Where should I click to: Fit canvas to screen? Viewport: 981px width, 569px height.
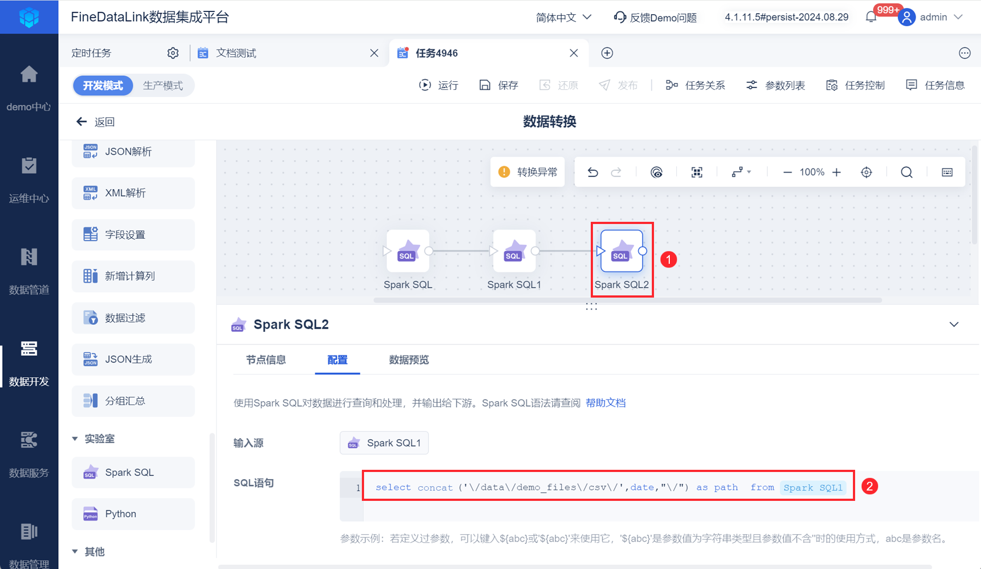(x=697, y=172)
